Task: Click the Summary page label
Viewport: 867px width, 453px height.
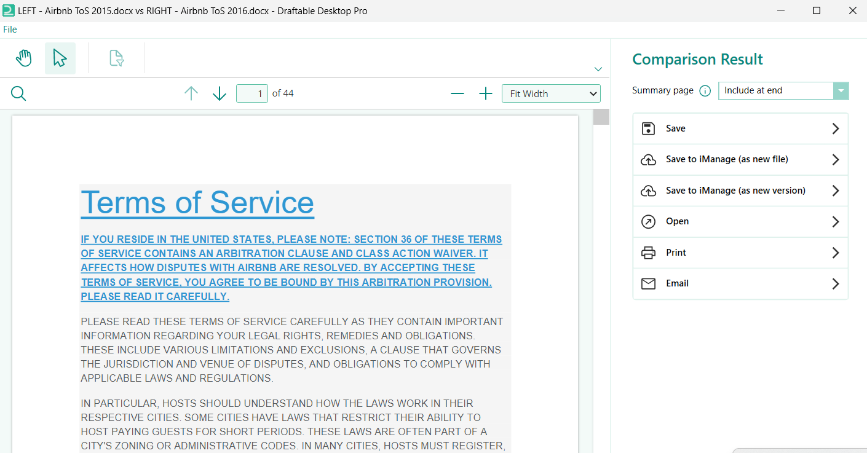Action: point(663,90)
